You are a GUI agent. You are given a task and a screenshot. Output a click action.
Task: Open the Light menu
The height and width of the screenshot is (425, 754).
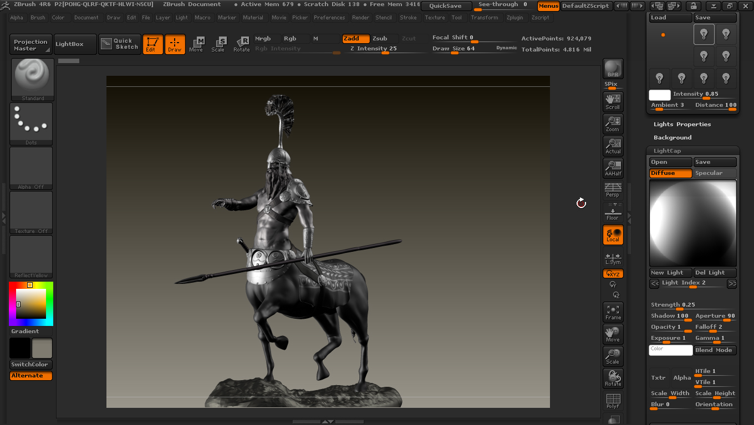(x=182, y=18)
